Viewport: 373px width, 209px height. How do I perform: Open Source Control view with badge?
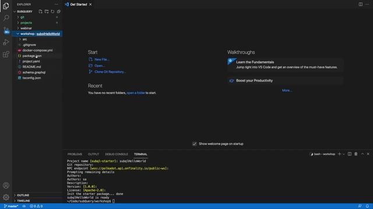(6, 30)
